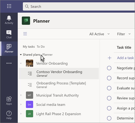Check the Determine task completion circle
Viewport: 135px width, 123px height.
click(x=109, y=118)
